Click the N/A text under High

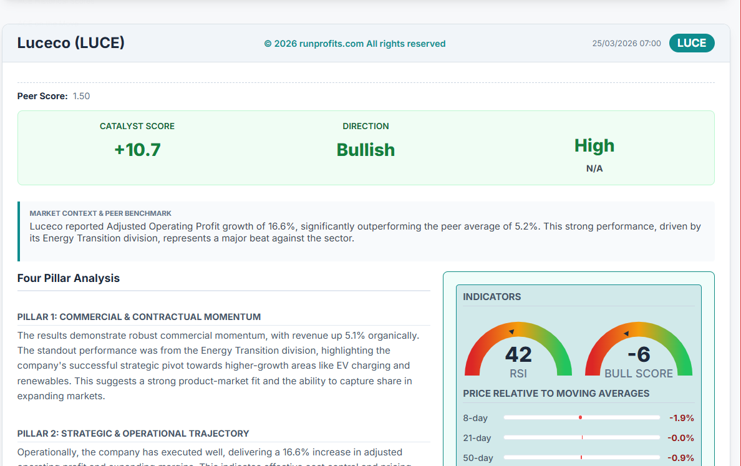[594, 168]
